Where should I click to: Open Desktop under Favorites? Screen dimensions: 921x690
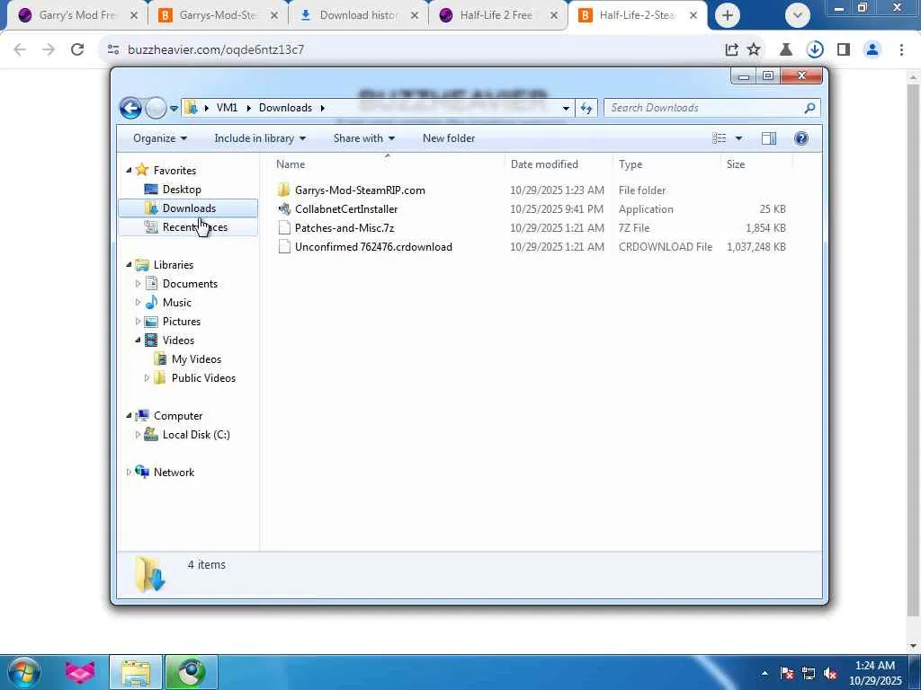[182, 190]
